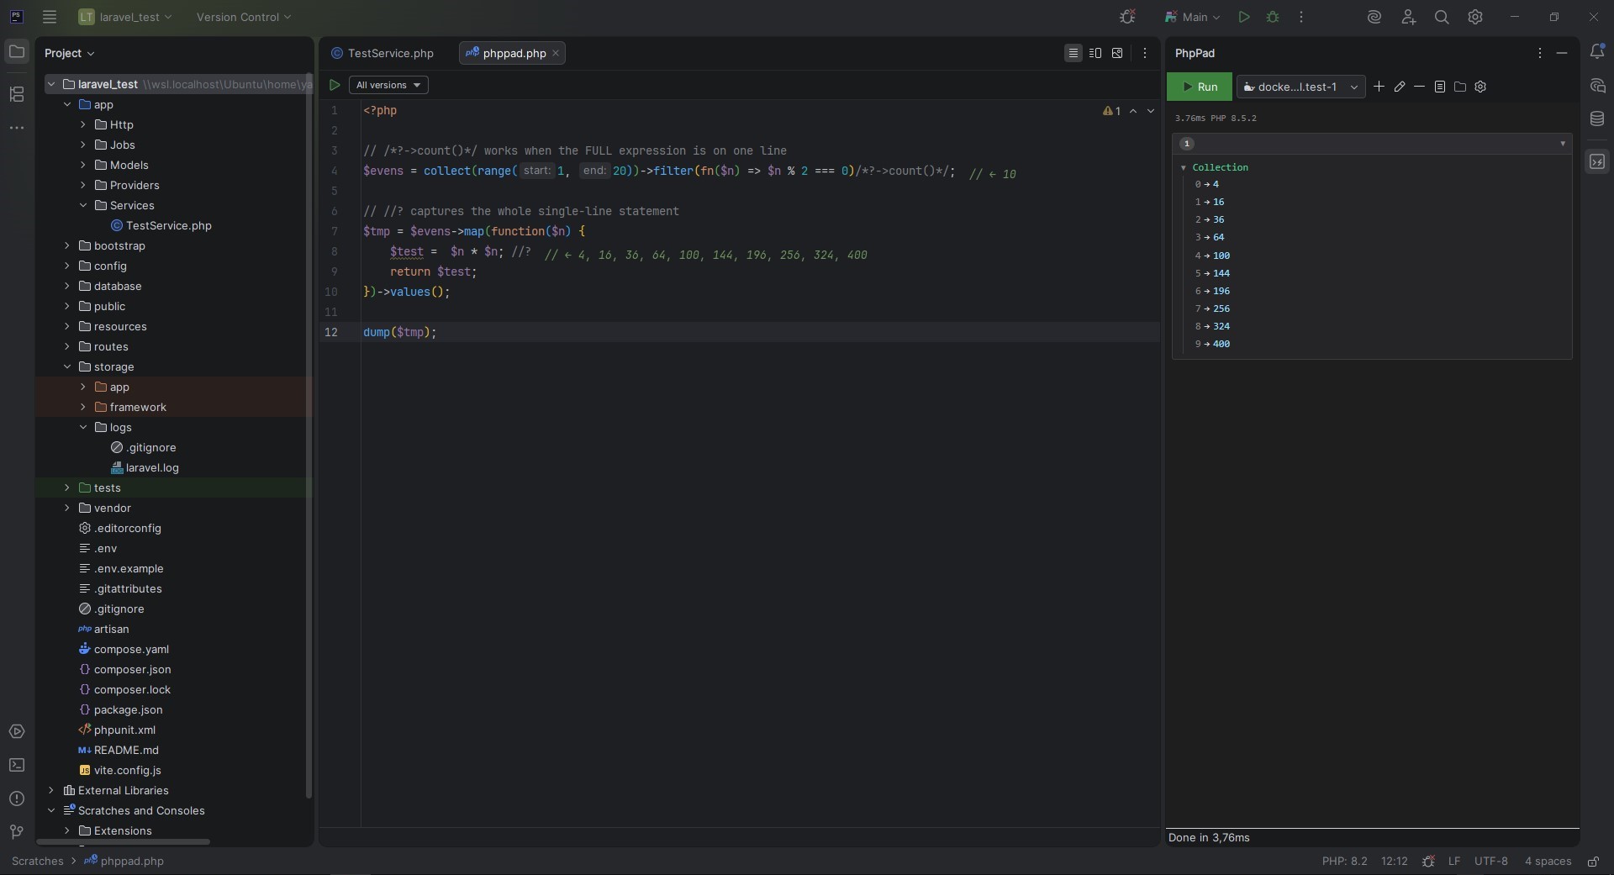Screen dimensions: 1614x875
Task: Open the Terminal tool window icon
Action: coord(17,765)
